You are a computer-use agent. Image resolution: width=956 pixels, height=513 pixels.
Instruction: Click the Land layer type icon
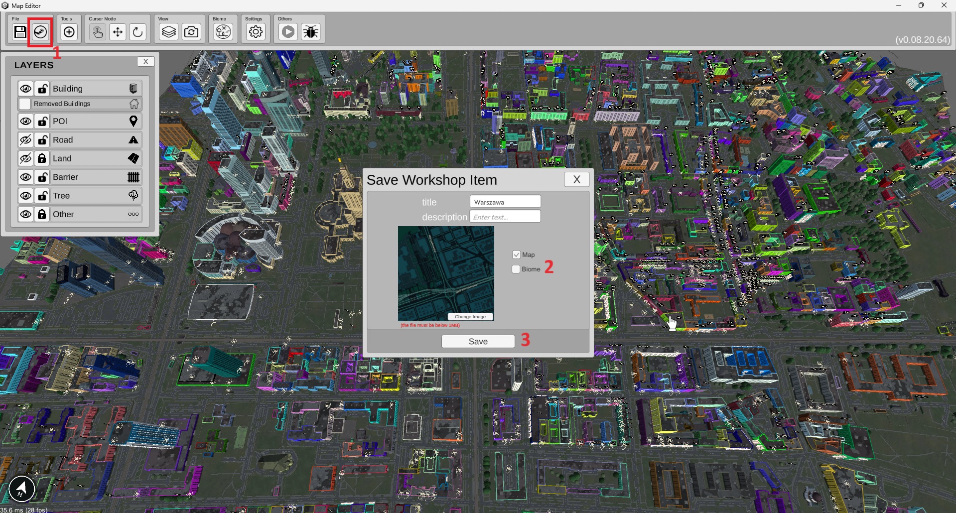coord(133,158)
